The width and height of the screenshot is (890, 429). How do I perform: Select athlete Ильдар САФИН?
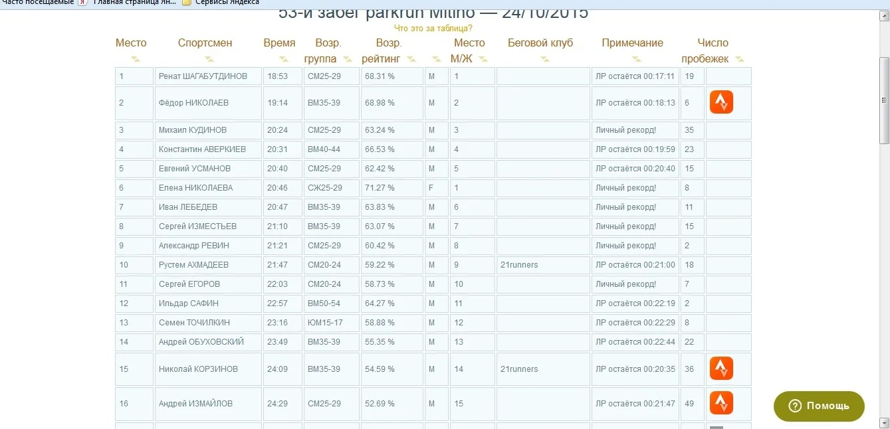click(x=189, y=303)
